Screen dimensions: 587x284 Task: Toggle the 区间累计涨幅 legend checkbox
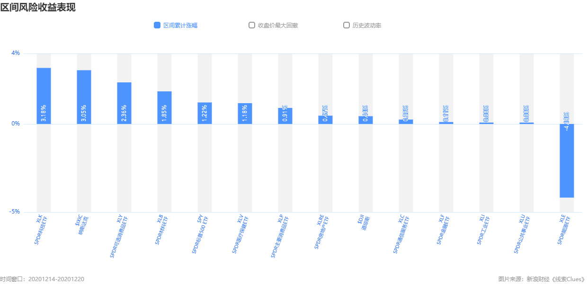[x=157, y=26]
